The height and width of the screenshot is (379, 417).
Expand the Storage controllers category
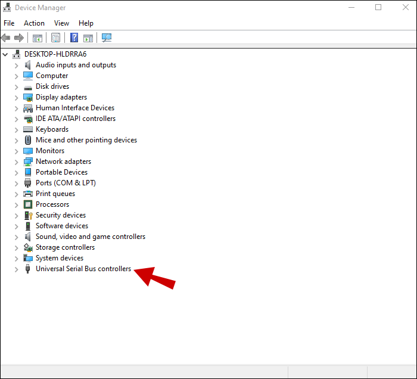pos(16,248)
